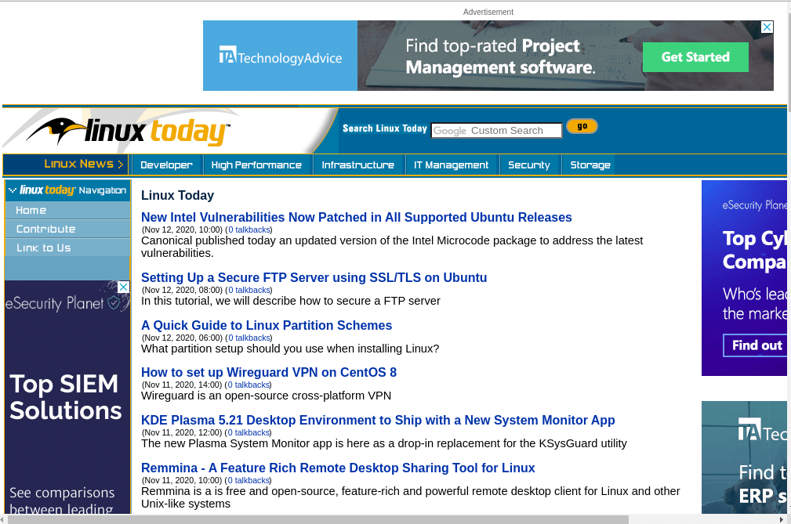Go to Home in the navigation sidebar
The height and width of the screenshot is (524, 791).
point(31,210)
